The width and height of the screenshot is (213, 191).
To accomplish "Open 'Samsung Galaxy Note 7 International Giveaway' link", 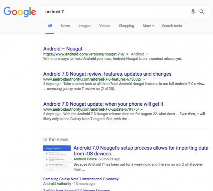I will pyautogui.click(x=81, y=179).
